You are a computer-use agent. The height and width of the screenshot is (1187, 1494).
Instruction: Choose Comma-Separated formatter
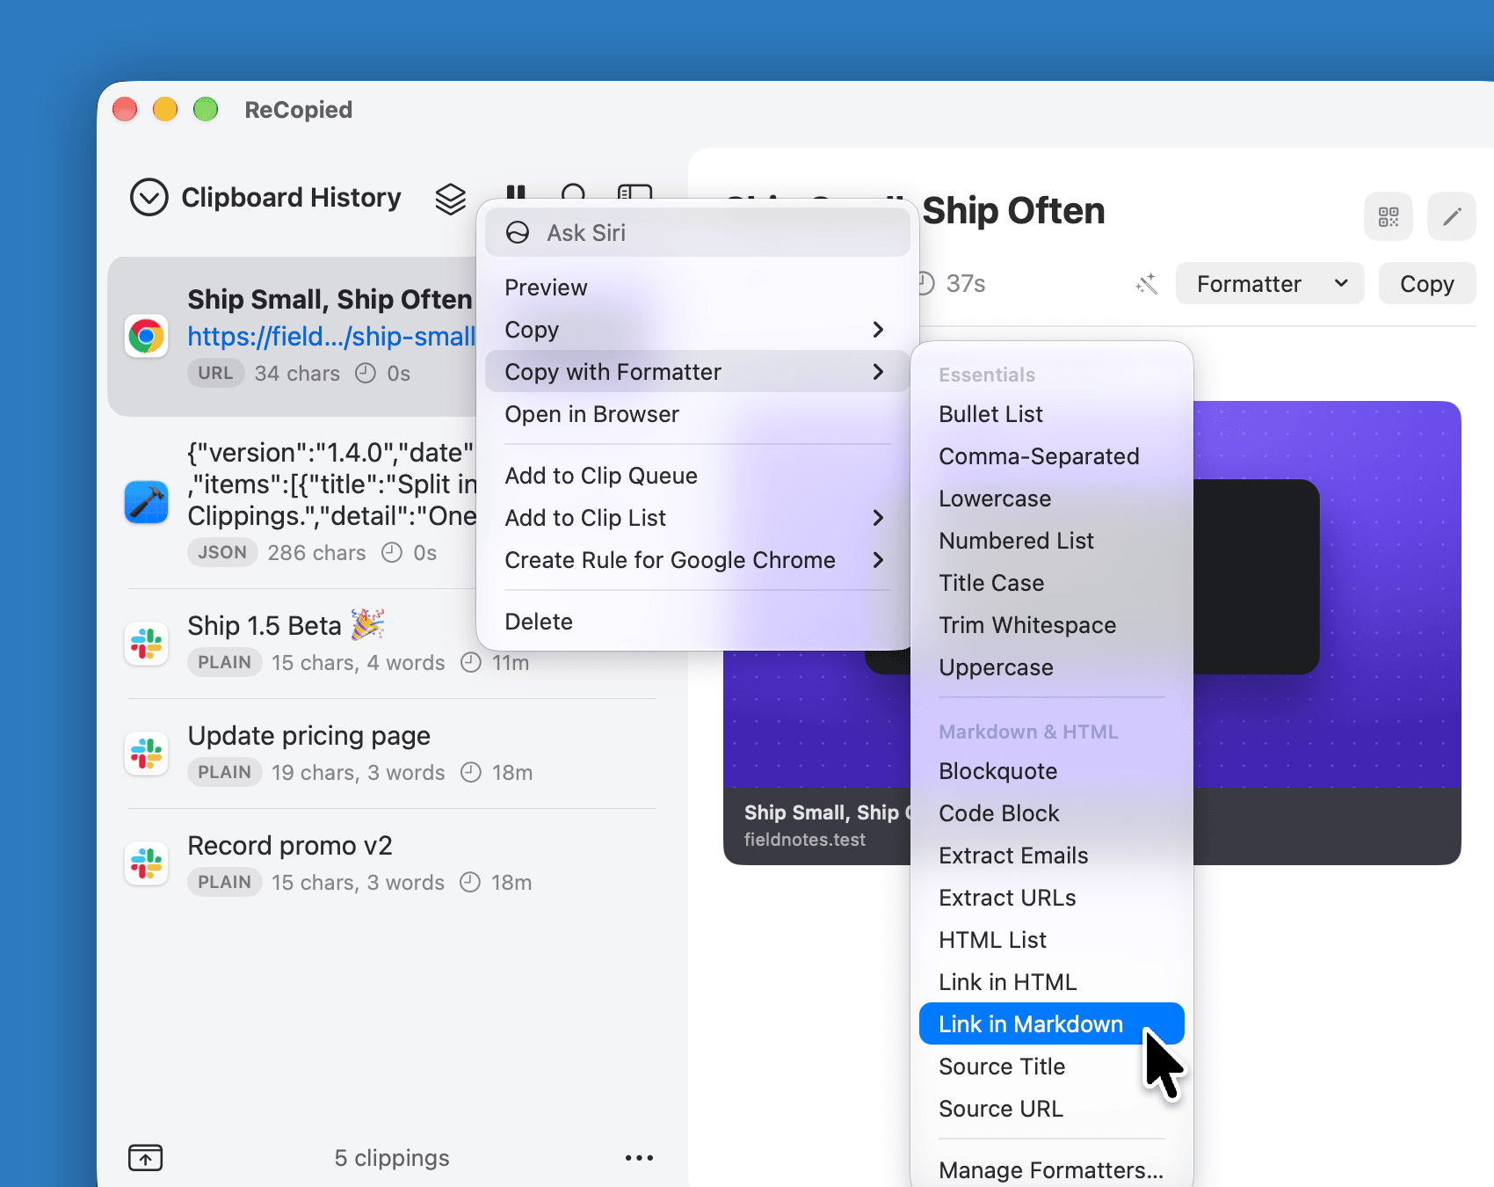pyautogui.click(x=1052, y=456)
